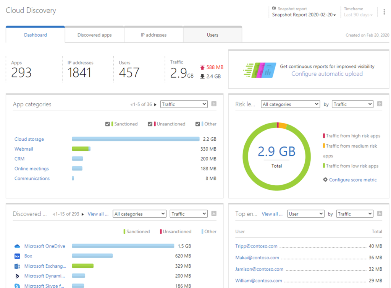Image resolution: width=391 pixels, height=288 pixels.
Task: Open the Risk levels by Traffic dropdown
Action: (x=352, y=104)
